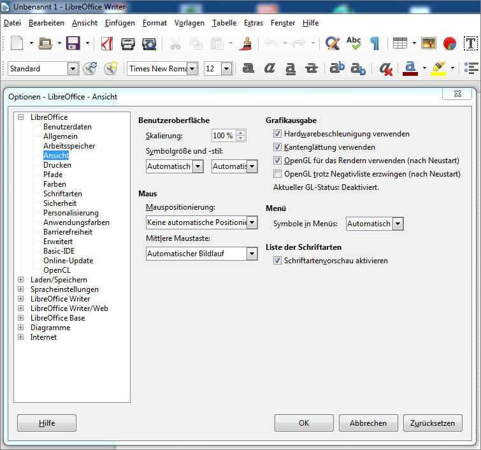
Task: Collapse the LibreOffice tree node
Action: (x=20, y=117)
